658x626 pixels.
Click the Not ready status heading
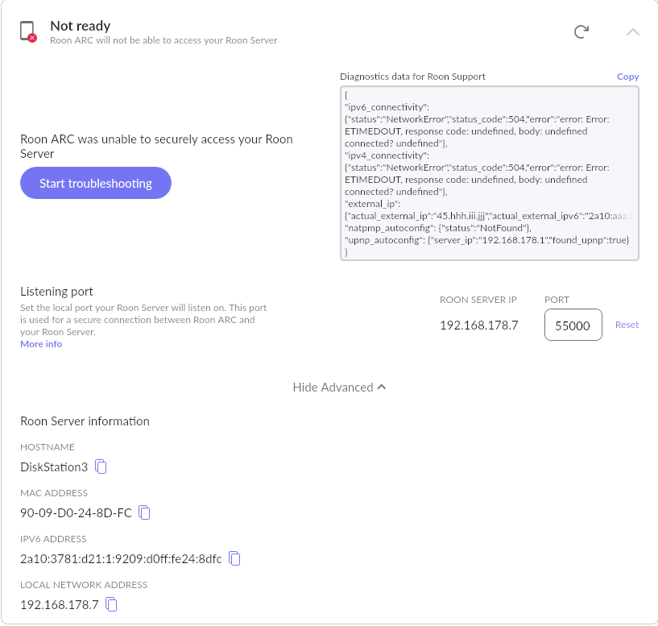tap(80, 25)
